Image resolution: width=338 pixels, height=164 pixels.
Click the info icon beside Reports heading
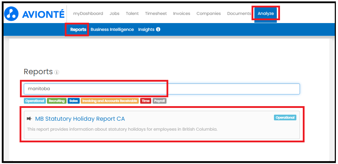tap(57, 72)
